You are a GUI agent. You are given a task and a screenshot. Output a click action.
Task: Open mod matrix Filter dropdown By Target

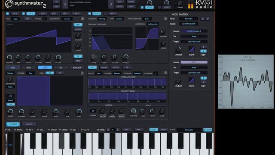(189, 19)
